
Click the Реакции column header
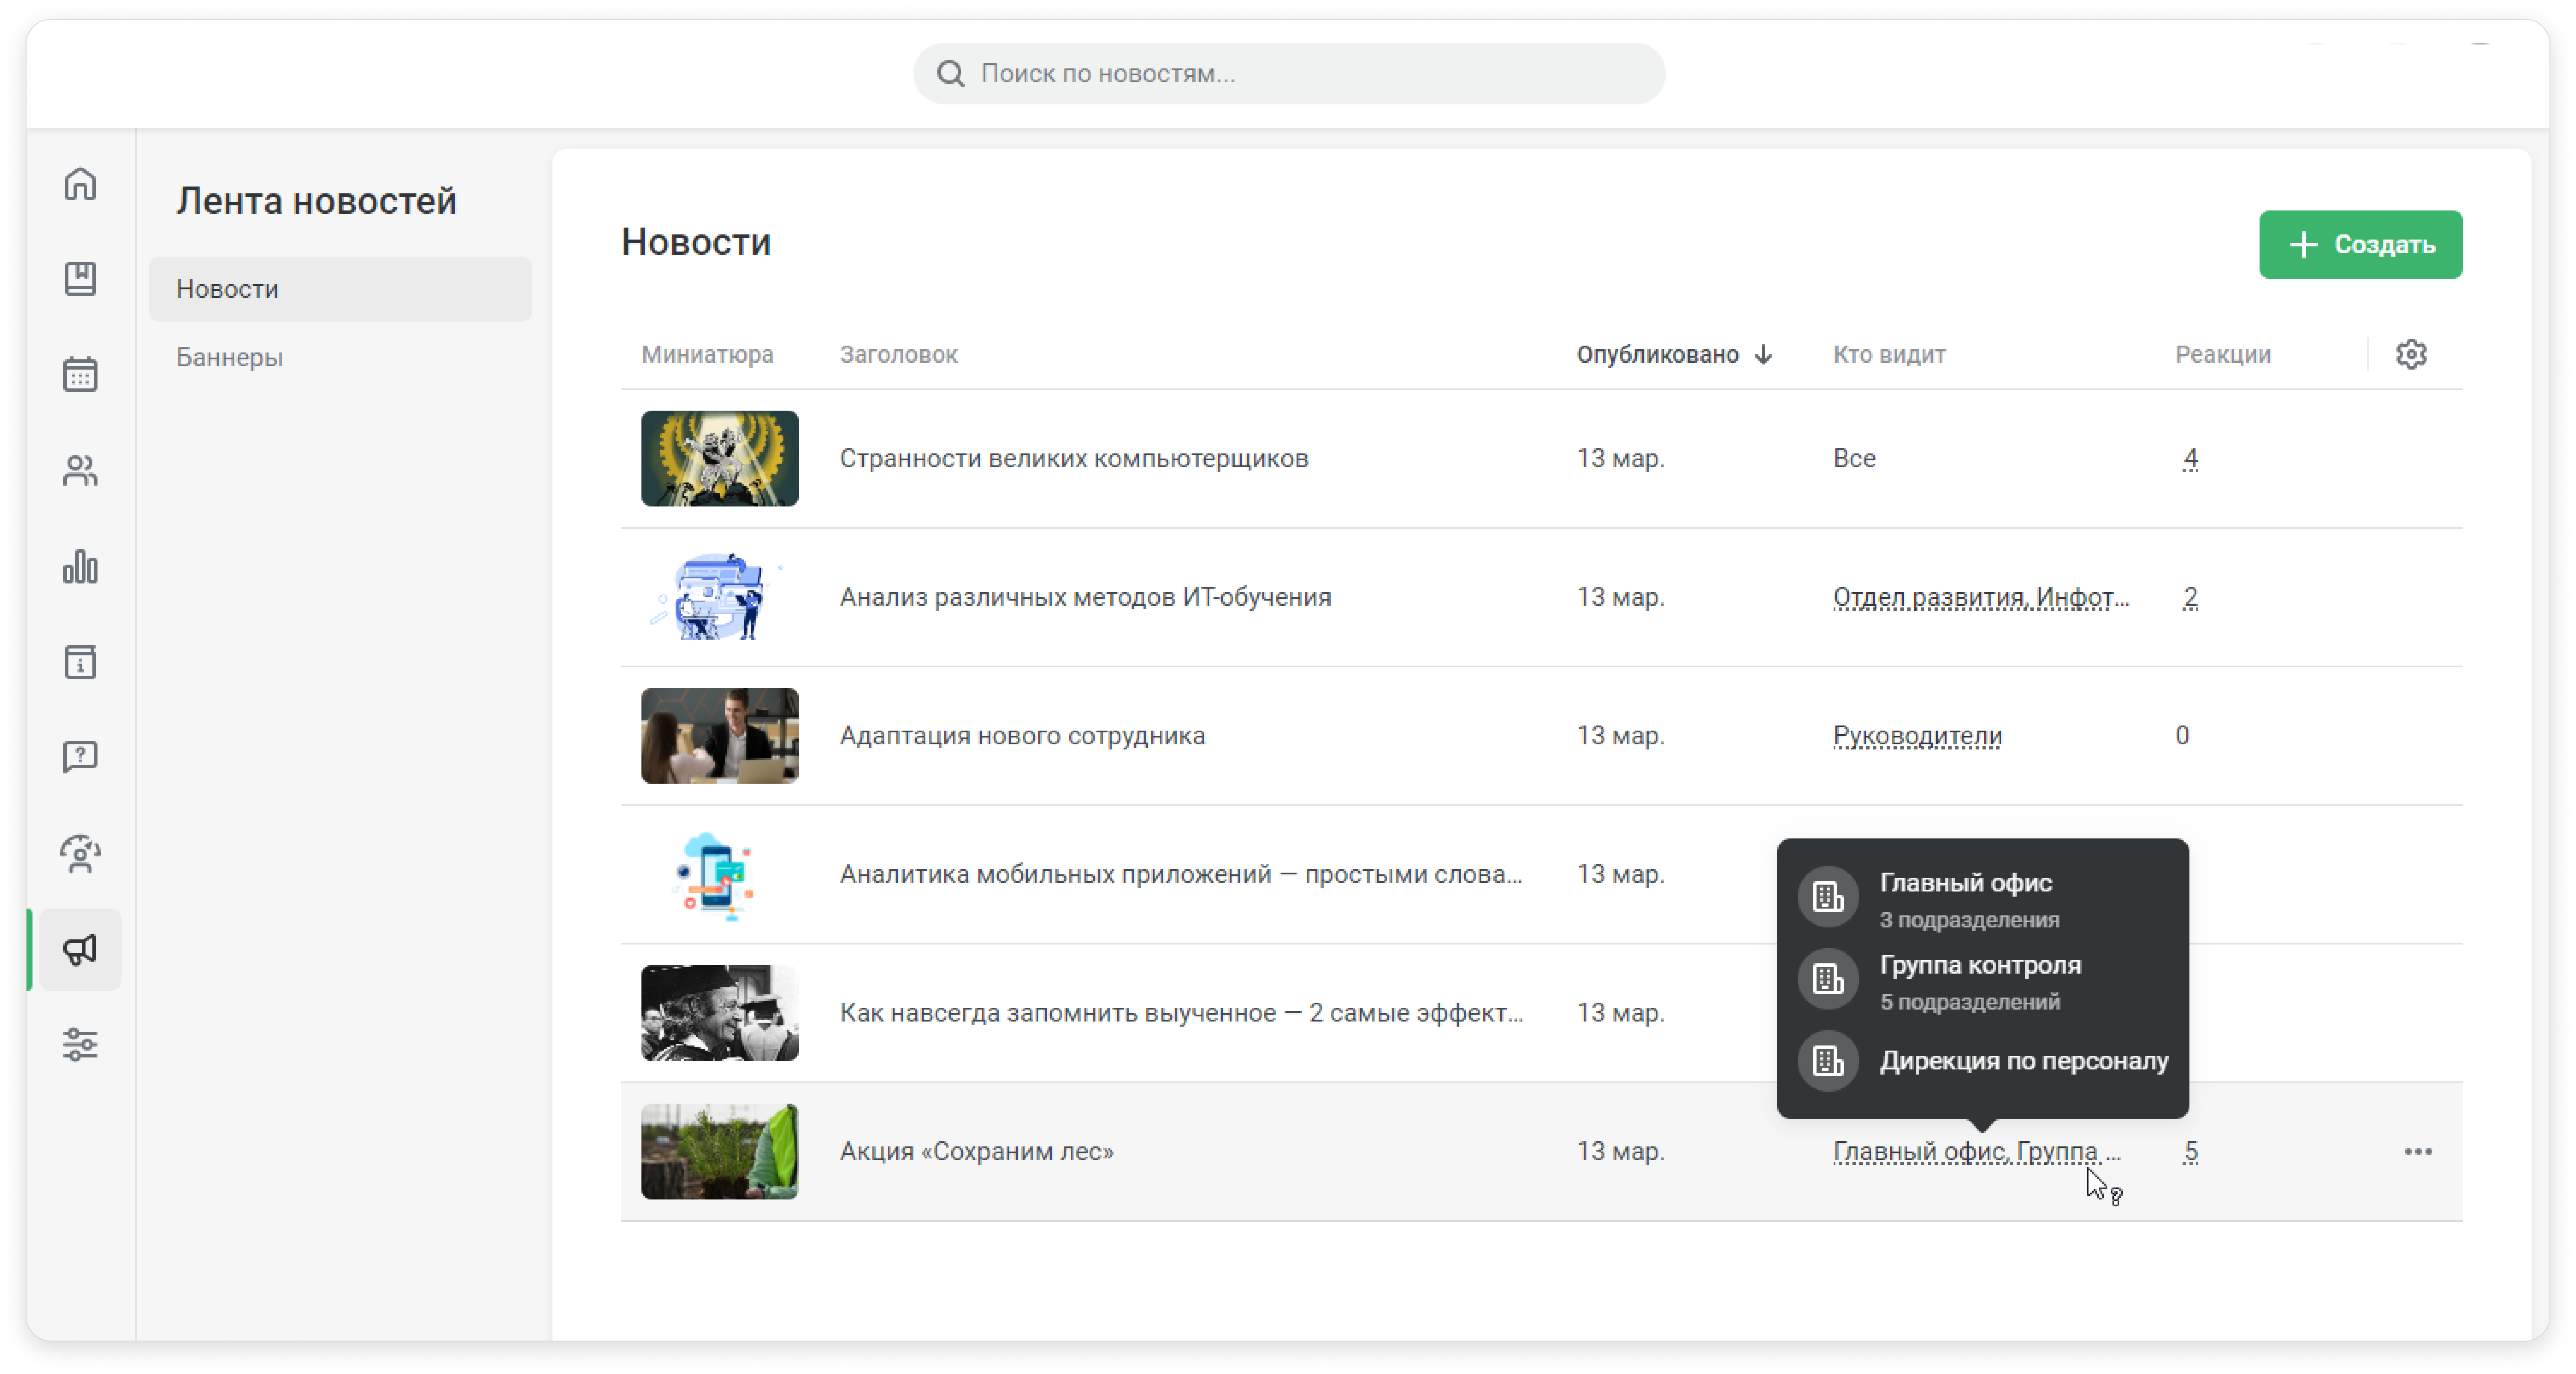click(x=2223, y=354)
